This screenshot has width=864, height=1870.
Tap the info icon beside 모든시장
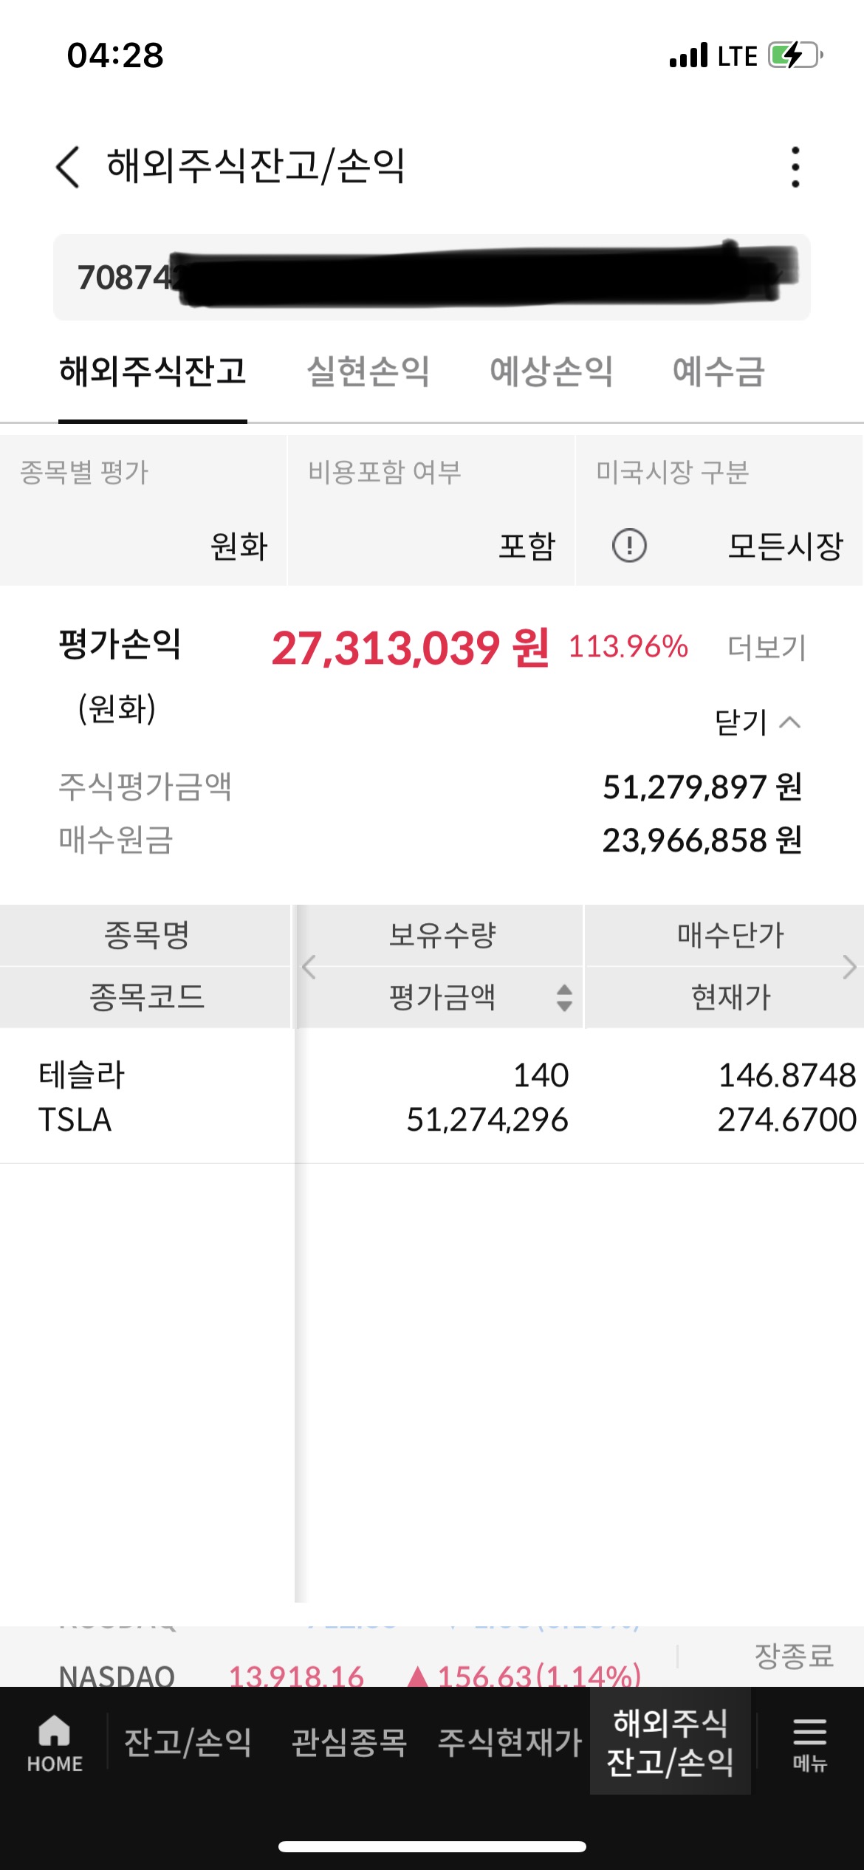click(629, 546)
